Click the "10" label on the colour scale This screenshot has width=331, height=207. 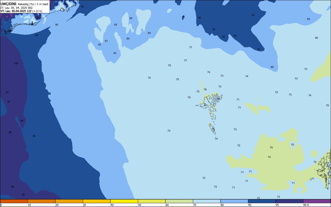29,205
